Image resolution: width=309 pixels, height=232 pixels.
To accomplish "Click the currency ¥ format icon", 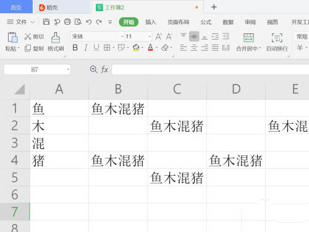I will click(300, 48).
